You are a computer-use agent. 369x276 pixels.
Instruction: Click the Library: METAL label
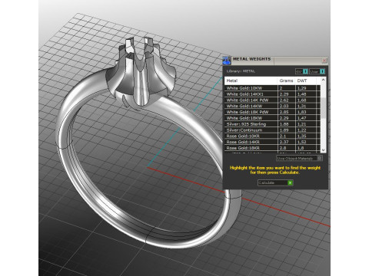pyautogui.click(x=241, y=71)
